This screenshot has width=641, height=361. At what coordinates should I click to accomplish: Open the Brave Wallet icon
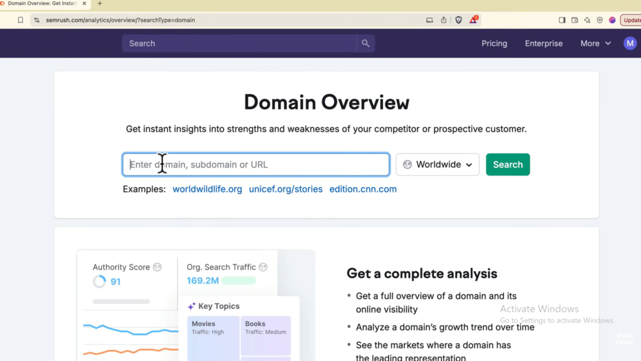click(575, 20)
